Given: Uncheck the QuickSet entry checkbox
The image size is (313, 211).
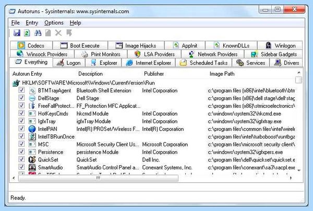Looking at the screenshot, I should (21, 159).
